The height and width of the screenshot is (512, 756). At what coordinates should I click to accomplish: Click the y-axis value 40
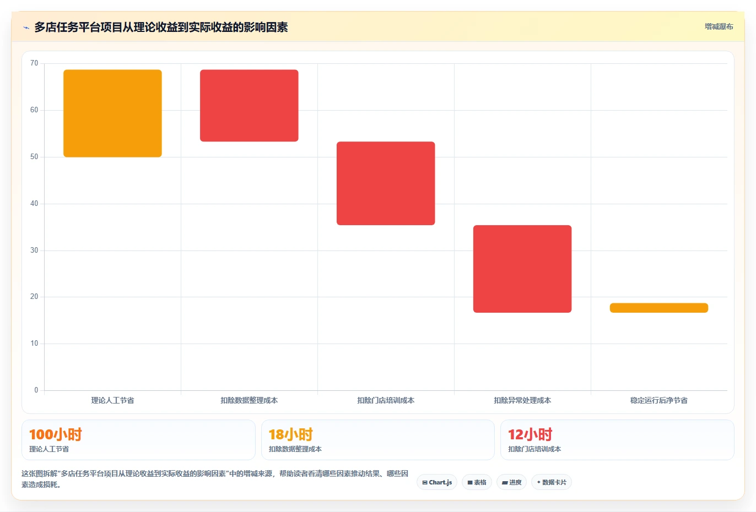point(34,204)
